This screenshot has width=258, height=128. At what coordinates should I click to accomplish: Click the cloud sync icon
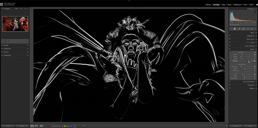click(257, 4)
